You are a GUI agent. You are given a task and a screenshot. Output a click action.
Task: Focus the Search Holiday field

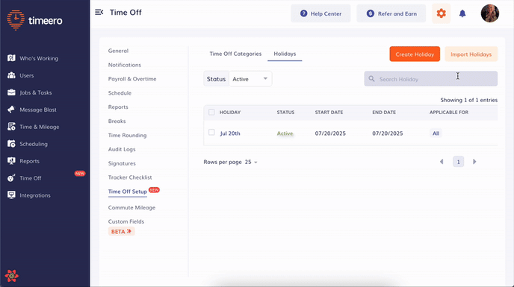[431, 79]
